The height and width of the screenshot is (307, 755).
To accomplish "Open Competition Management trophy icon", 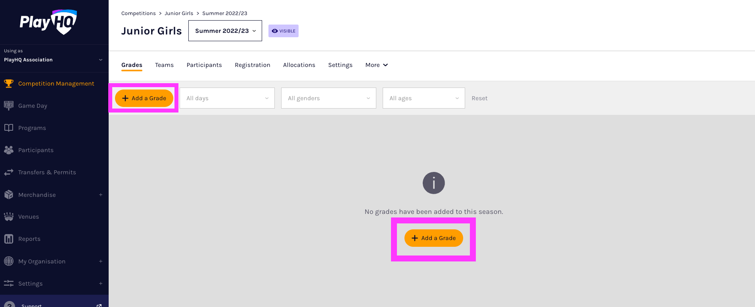I will (9, 84).
